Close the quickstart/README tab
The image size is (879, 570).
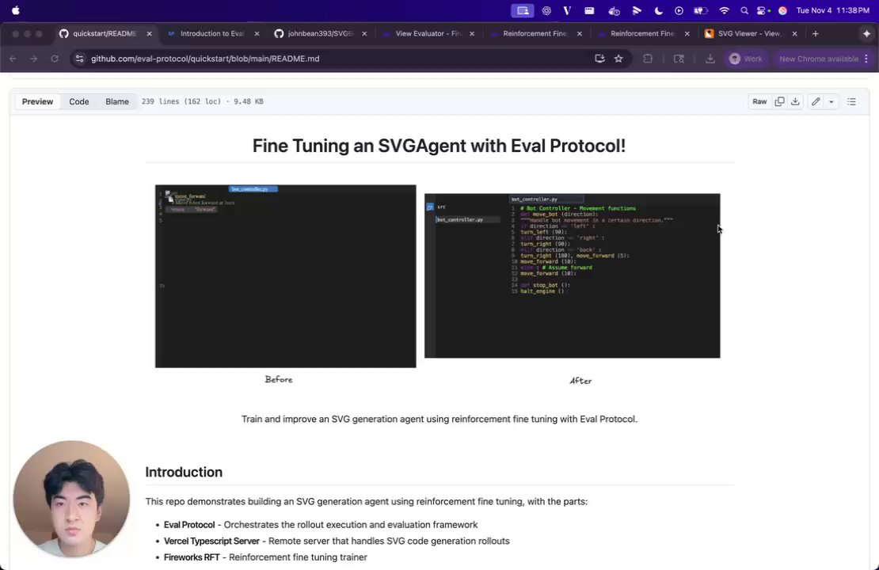(149, 33)
